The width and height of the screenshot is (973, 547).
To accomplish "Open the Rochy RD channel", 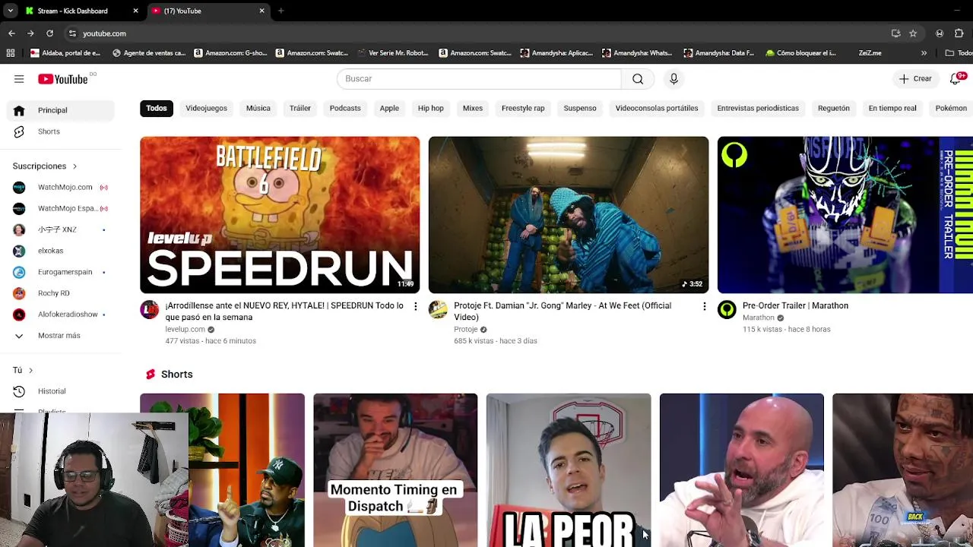I will [x=60, y=293].
